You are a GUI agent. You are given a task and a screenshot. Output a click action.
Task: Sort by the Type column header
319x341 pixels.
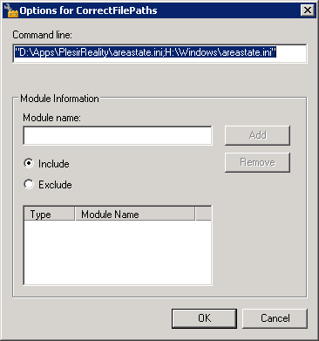click(49, 215)
